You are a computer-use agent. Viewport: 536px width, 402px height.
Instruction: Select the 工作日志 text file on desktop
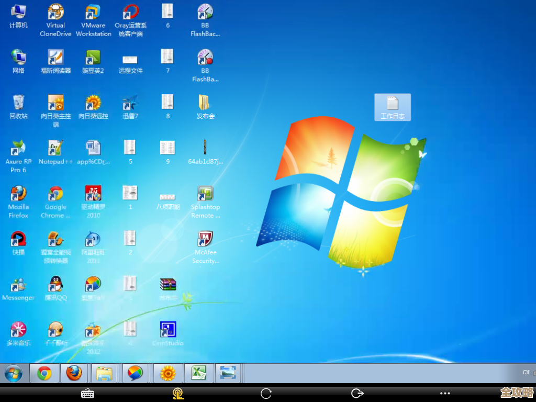pyautogui.click(x=393, y=107)
